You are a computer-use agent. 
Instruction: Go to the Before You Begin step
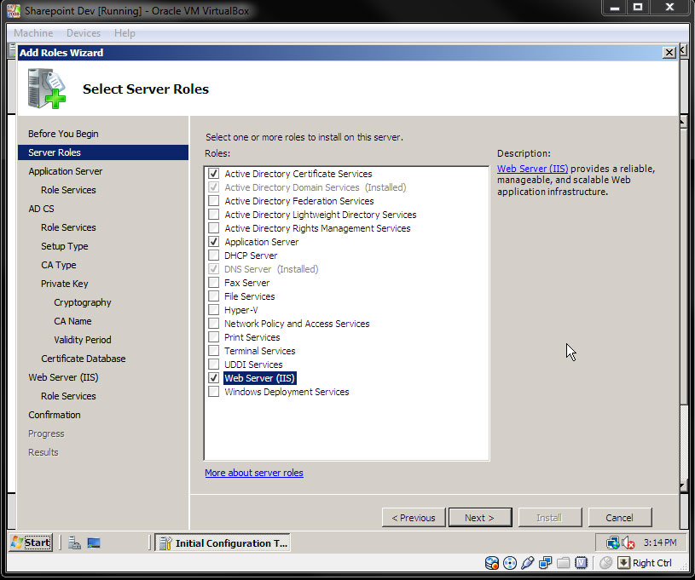point(63,134)
